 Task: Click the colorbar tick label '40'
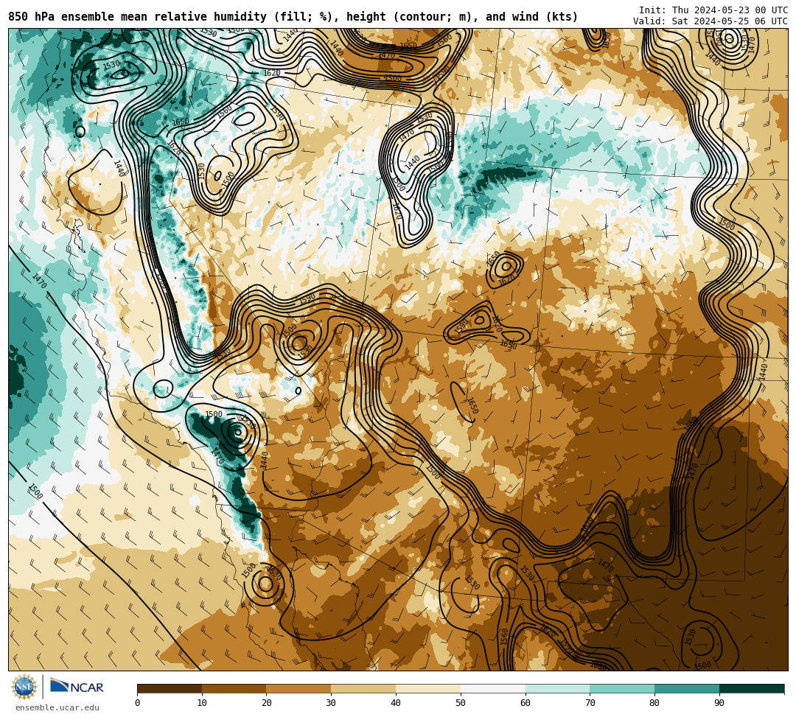(396, 703)
